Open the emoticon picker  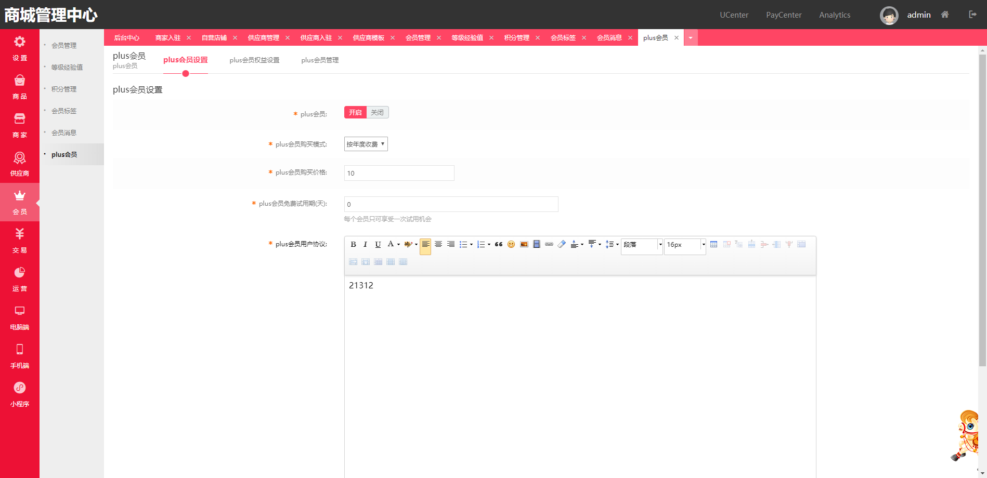[511, 244]
